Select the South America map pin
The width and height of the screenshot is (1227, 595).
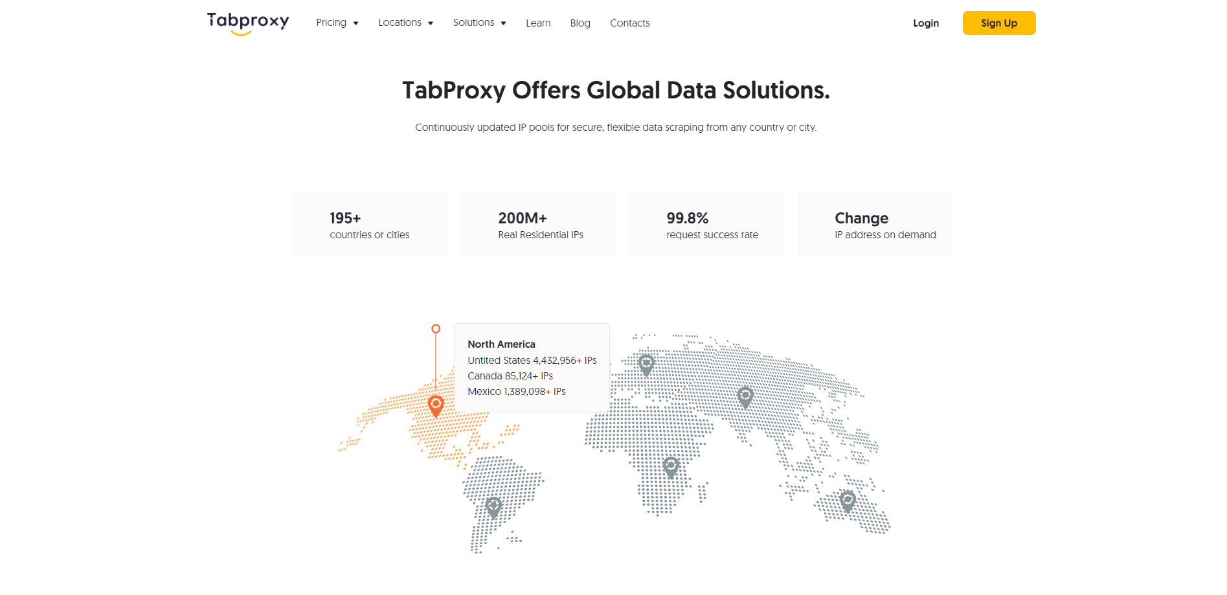[494, 508]
